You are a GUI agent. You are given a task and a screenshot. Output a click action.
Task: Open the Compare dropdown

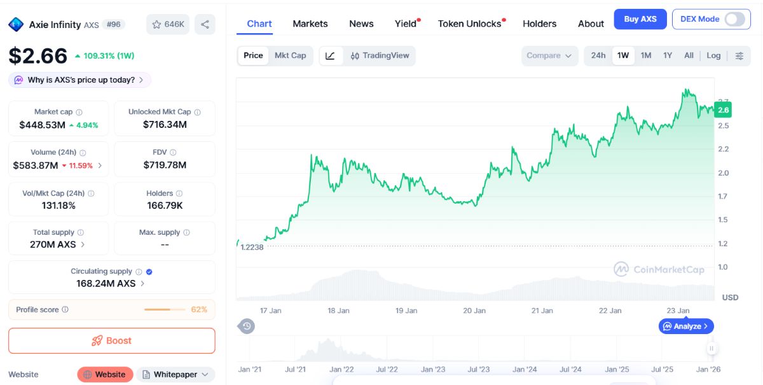tap(549, 55)
